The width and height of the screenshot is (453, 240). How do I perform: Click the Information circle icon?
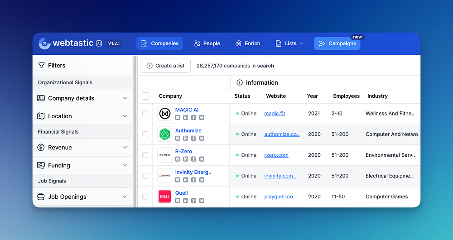(240, 82)
